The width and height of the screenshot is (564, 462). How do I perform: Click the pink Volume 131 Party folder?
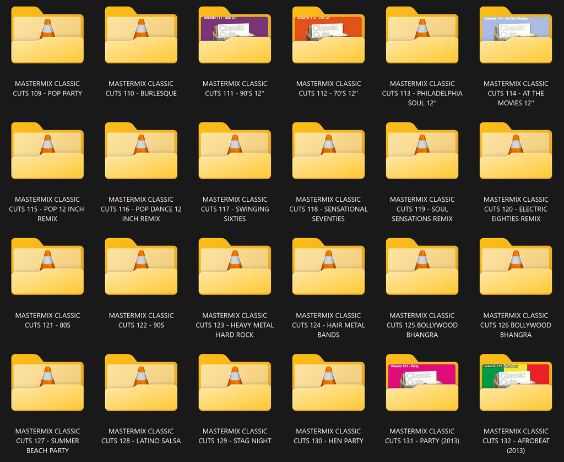[422, 383]
